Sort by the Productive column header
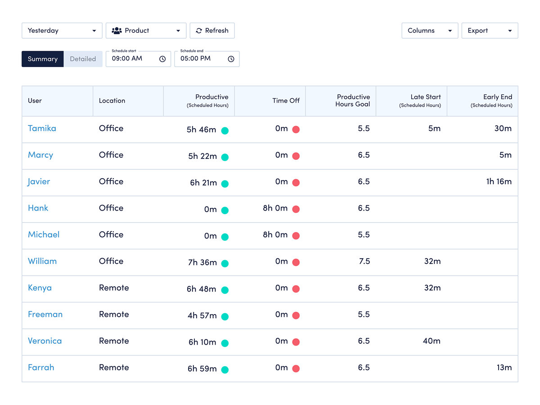The height and width of the screenshot is (405, 540). pos(211,97)
